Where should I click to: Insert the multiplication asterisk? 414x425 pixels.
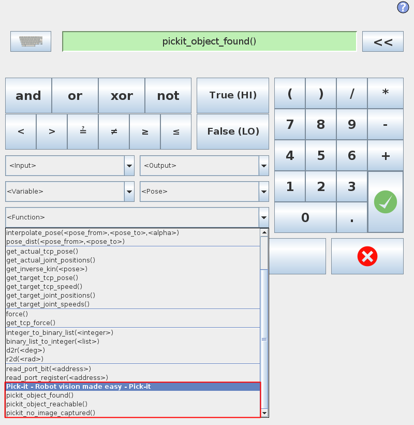pos(386,94)
